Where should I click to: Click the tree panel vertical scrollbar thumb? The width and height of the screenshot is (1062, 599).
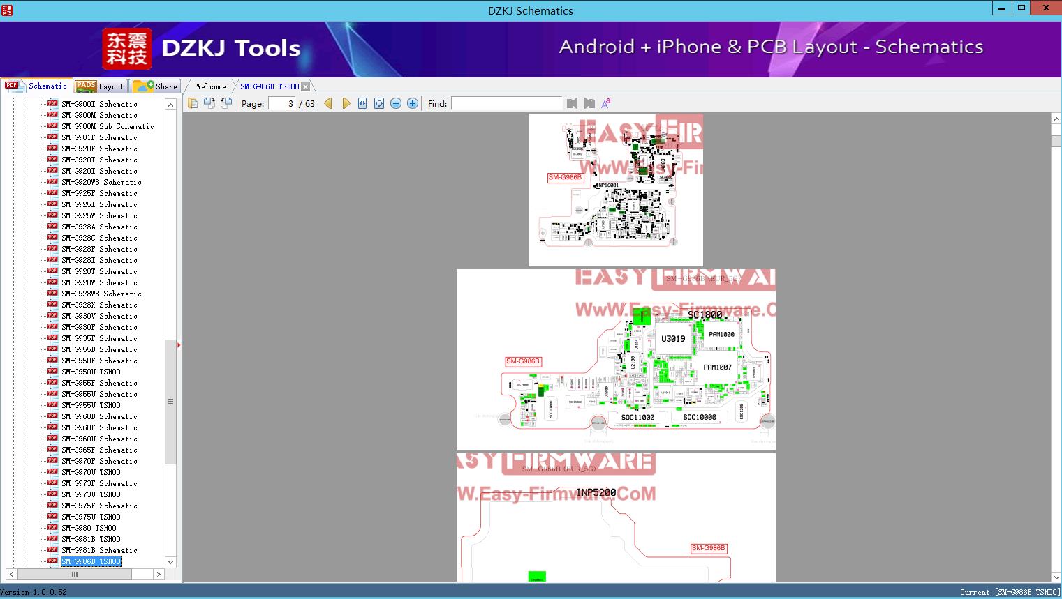point(170,402)
